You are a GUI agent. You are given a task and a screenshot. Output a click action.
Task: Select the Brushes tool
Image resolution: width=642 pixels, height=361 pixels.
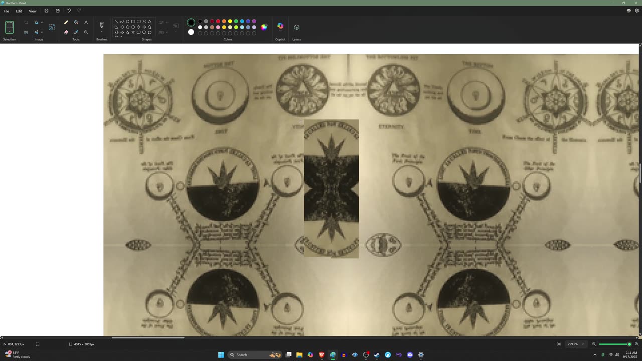point(102,25)
